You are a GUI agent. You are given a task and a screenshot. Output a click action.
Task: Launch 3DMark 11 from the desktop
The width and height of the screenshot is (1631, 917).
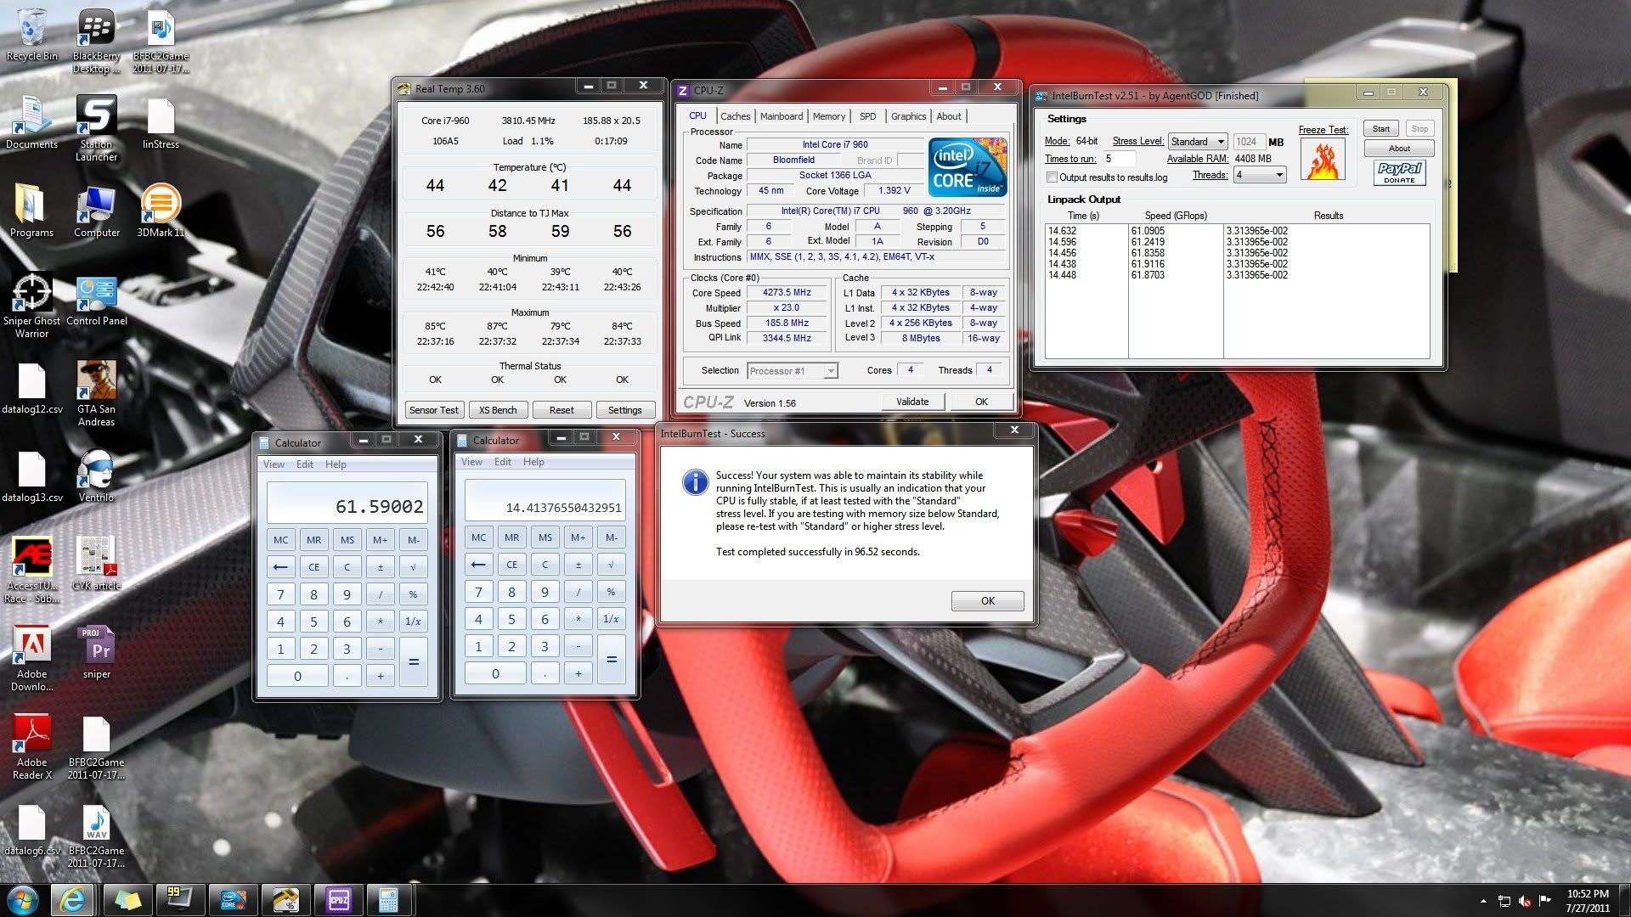tap(161, 204)
